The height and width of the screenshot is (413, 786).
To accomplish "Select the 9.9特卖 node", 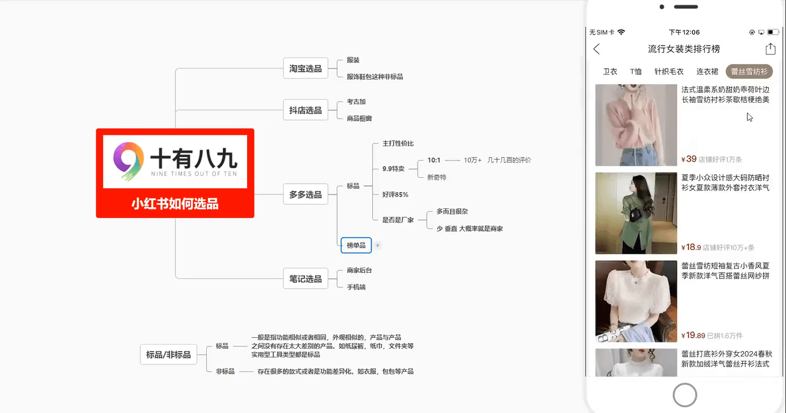I will pyautogui.click(x=394, y=169).
